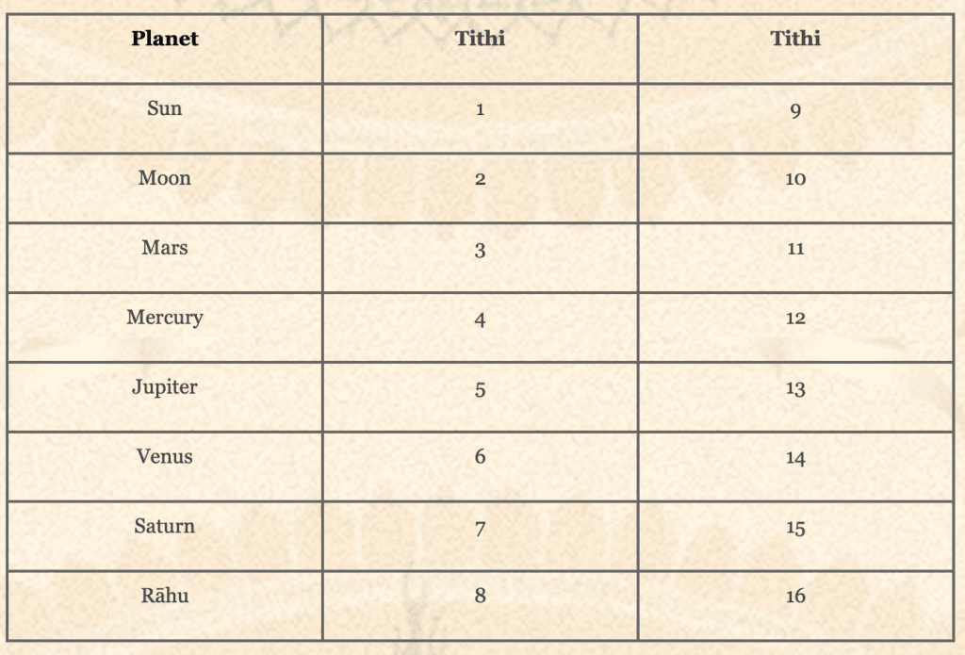Select tithi value 10 in Moon row
Image resolution: width=965 pixels, height=655 pixels.
coord(795,179)
